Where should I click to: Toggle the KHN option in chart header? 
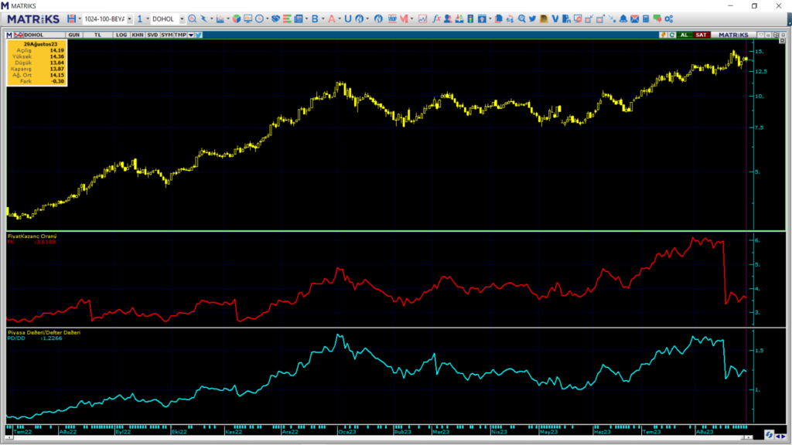(137, 35)
